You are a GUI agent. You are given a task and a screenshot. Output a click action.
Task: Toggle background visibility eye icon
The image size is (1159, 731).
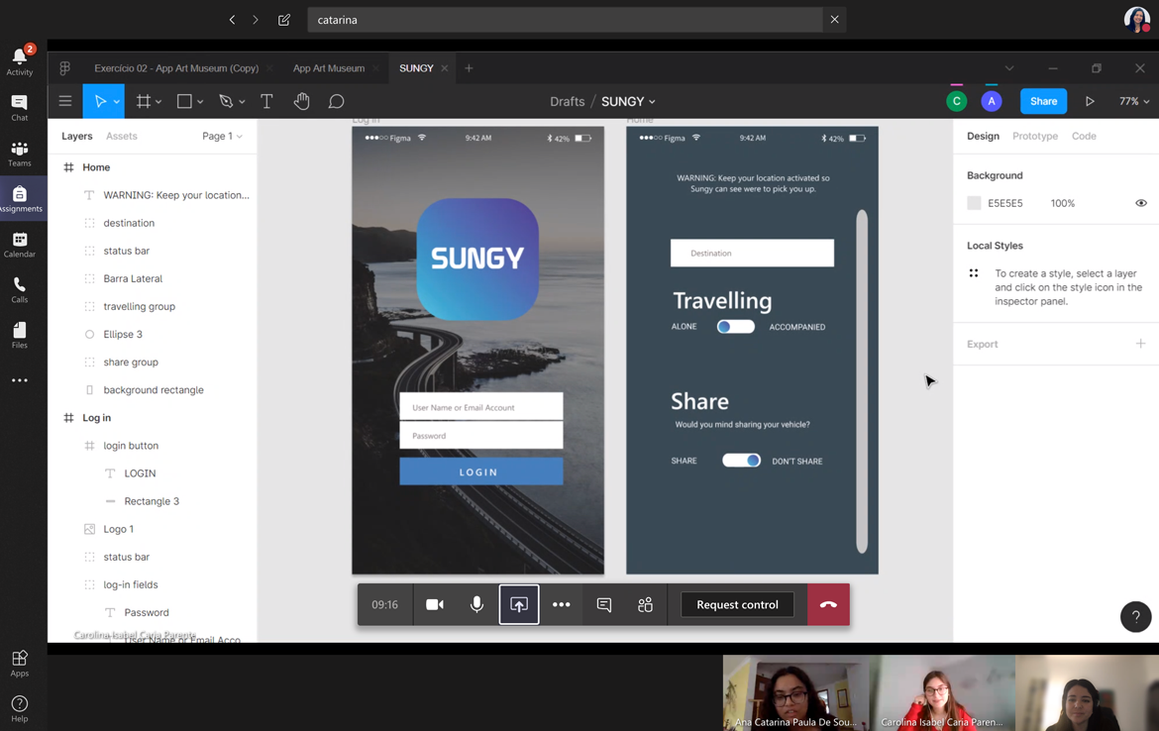click(1140, 203)
